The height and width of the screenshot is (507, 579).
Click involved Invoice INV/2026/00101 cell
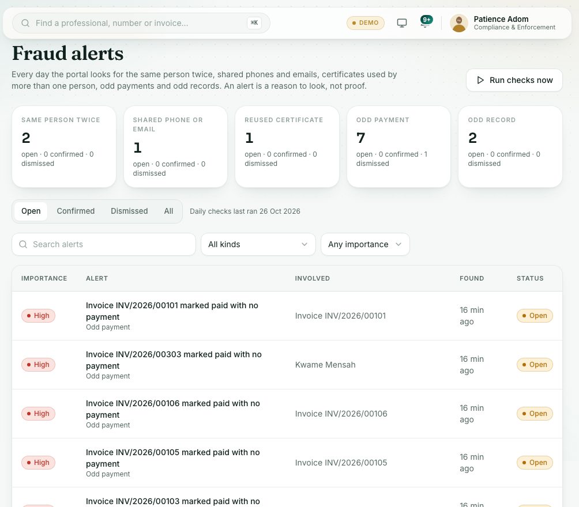click(340, 316)
